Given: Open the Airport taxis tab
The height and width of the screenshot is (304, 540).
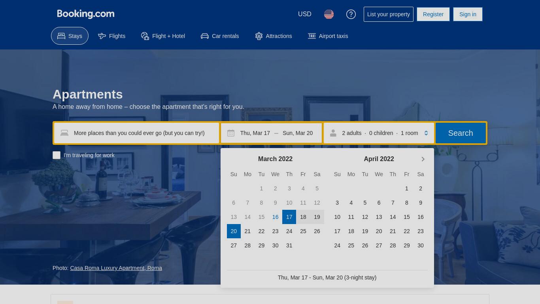Looking at the screenshot, I should click(328, 36).
